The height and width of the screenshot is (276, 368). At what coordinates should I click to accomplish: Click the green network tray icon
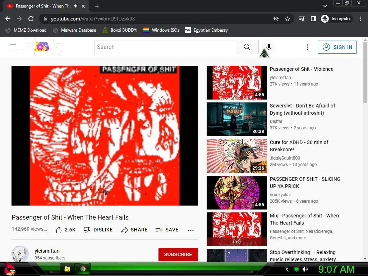(x=296, y=269)
